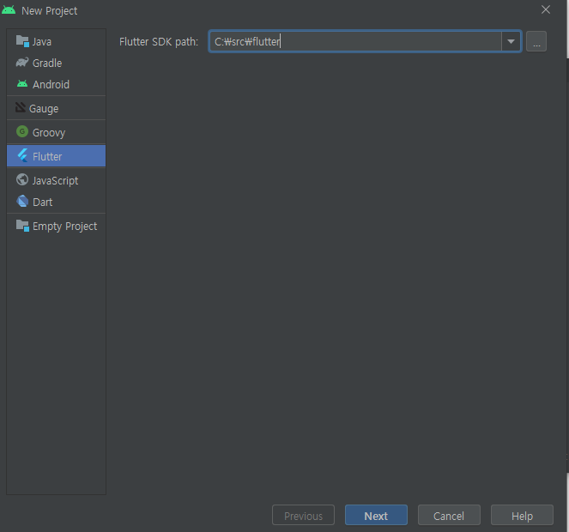Viewport: 569px width, 532px height.
Task: Open Help for New Project dialog
Action: tap(522, 516)
